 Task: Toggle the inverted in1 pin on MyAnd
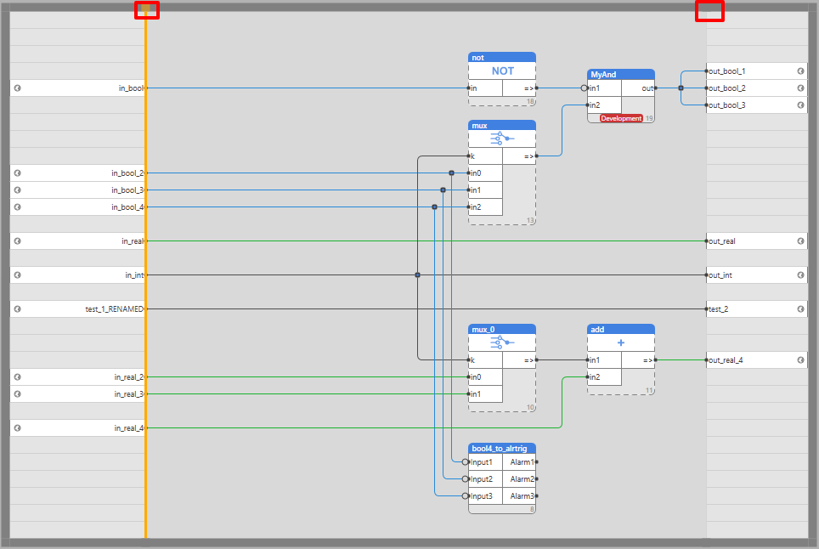pyautogui.click(x=584, y=88)
